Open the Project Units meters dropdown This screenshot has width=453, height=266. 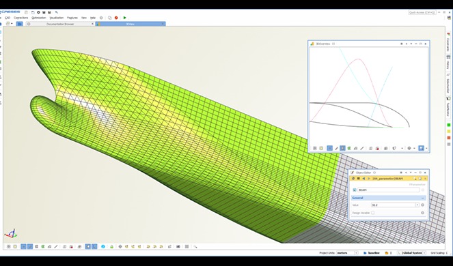coord(356,253)
